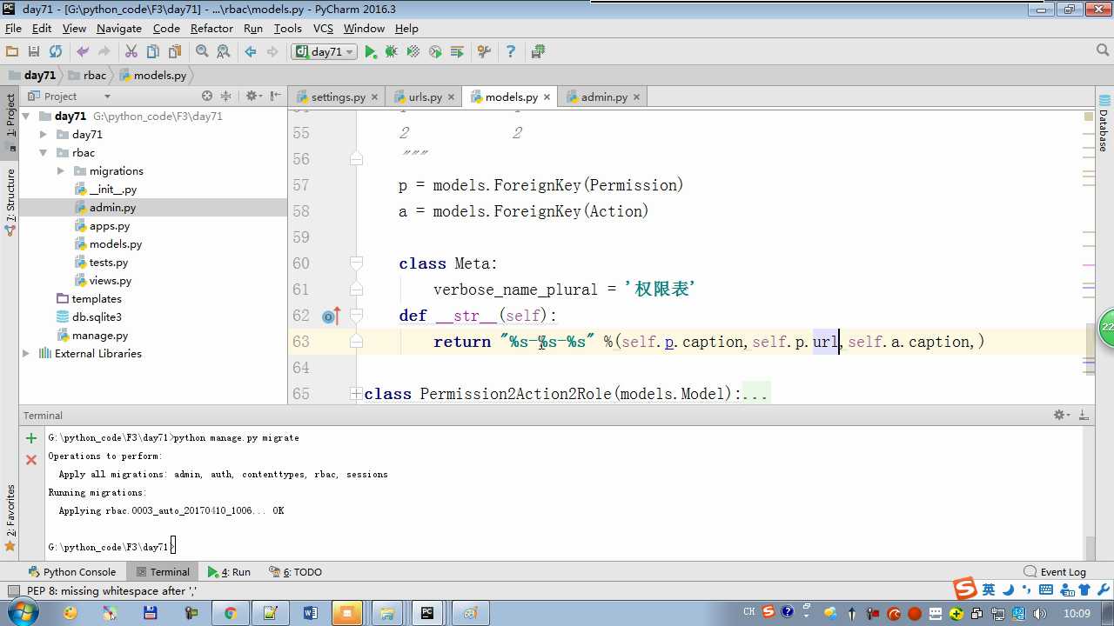This screenshot has height=626, width=1114.
Task: Click rbac in the breadcrumb bar
Action: pos(89,76)
